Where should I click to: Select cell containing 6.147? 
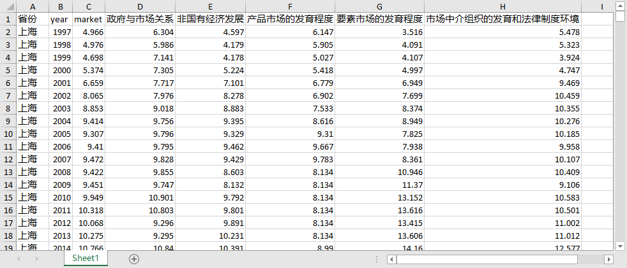click(x=291, y=32)
